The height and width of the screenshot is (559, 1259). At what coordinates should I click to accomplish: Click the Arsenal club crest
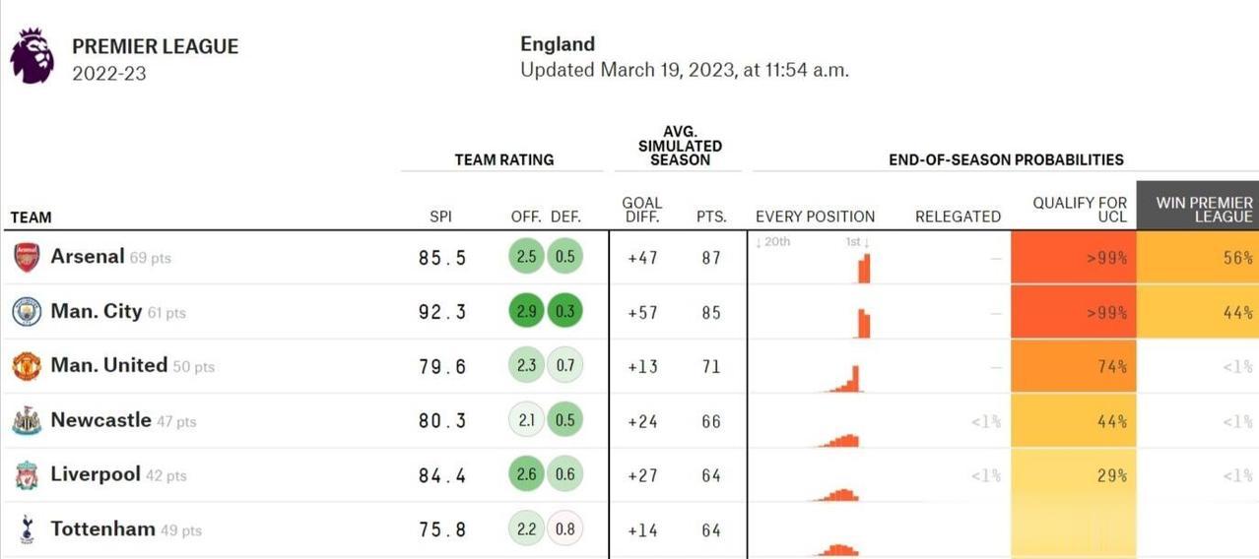coord(27,258)
